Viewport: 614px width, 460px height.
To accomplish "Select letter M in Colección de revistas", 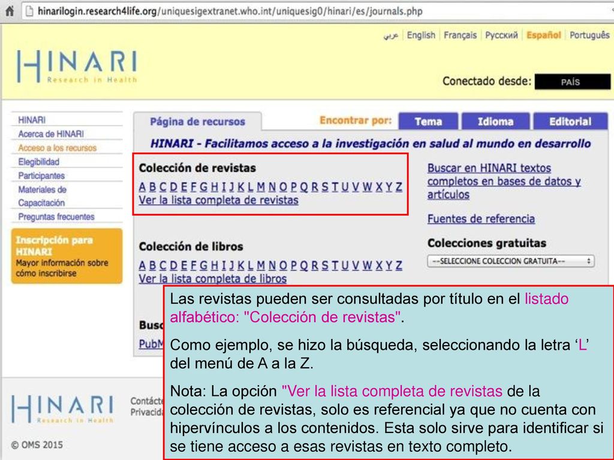I will [x=261, y=187].
